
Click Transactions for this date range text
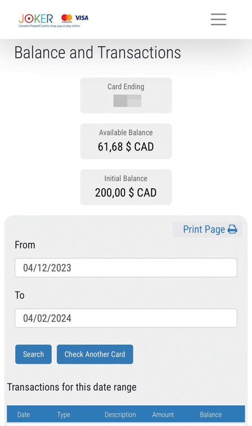coord(72,387)
